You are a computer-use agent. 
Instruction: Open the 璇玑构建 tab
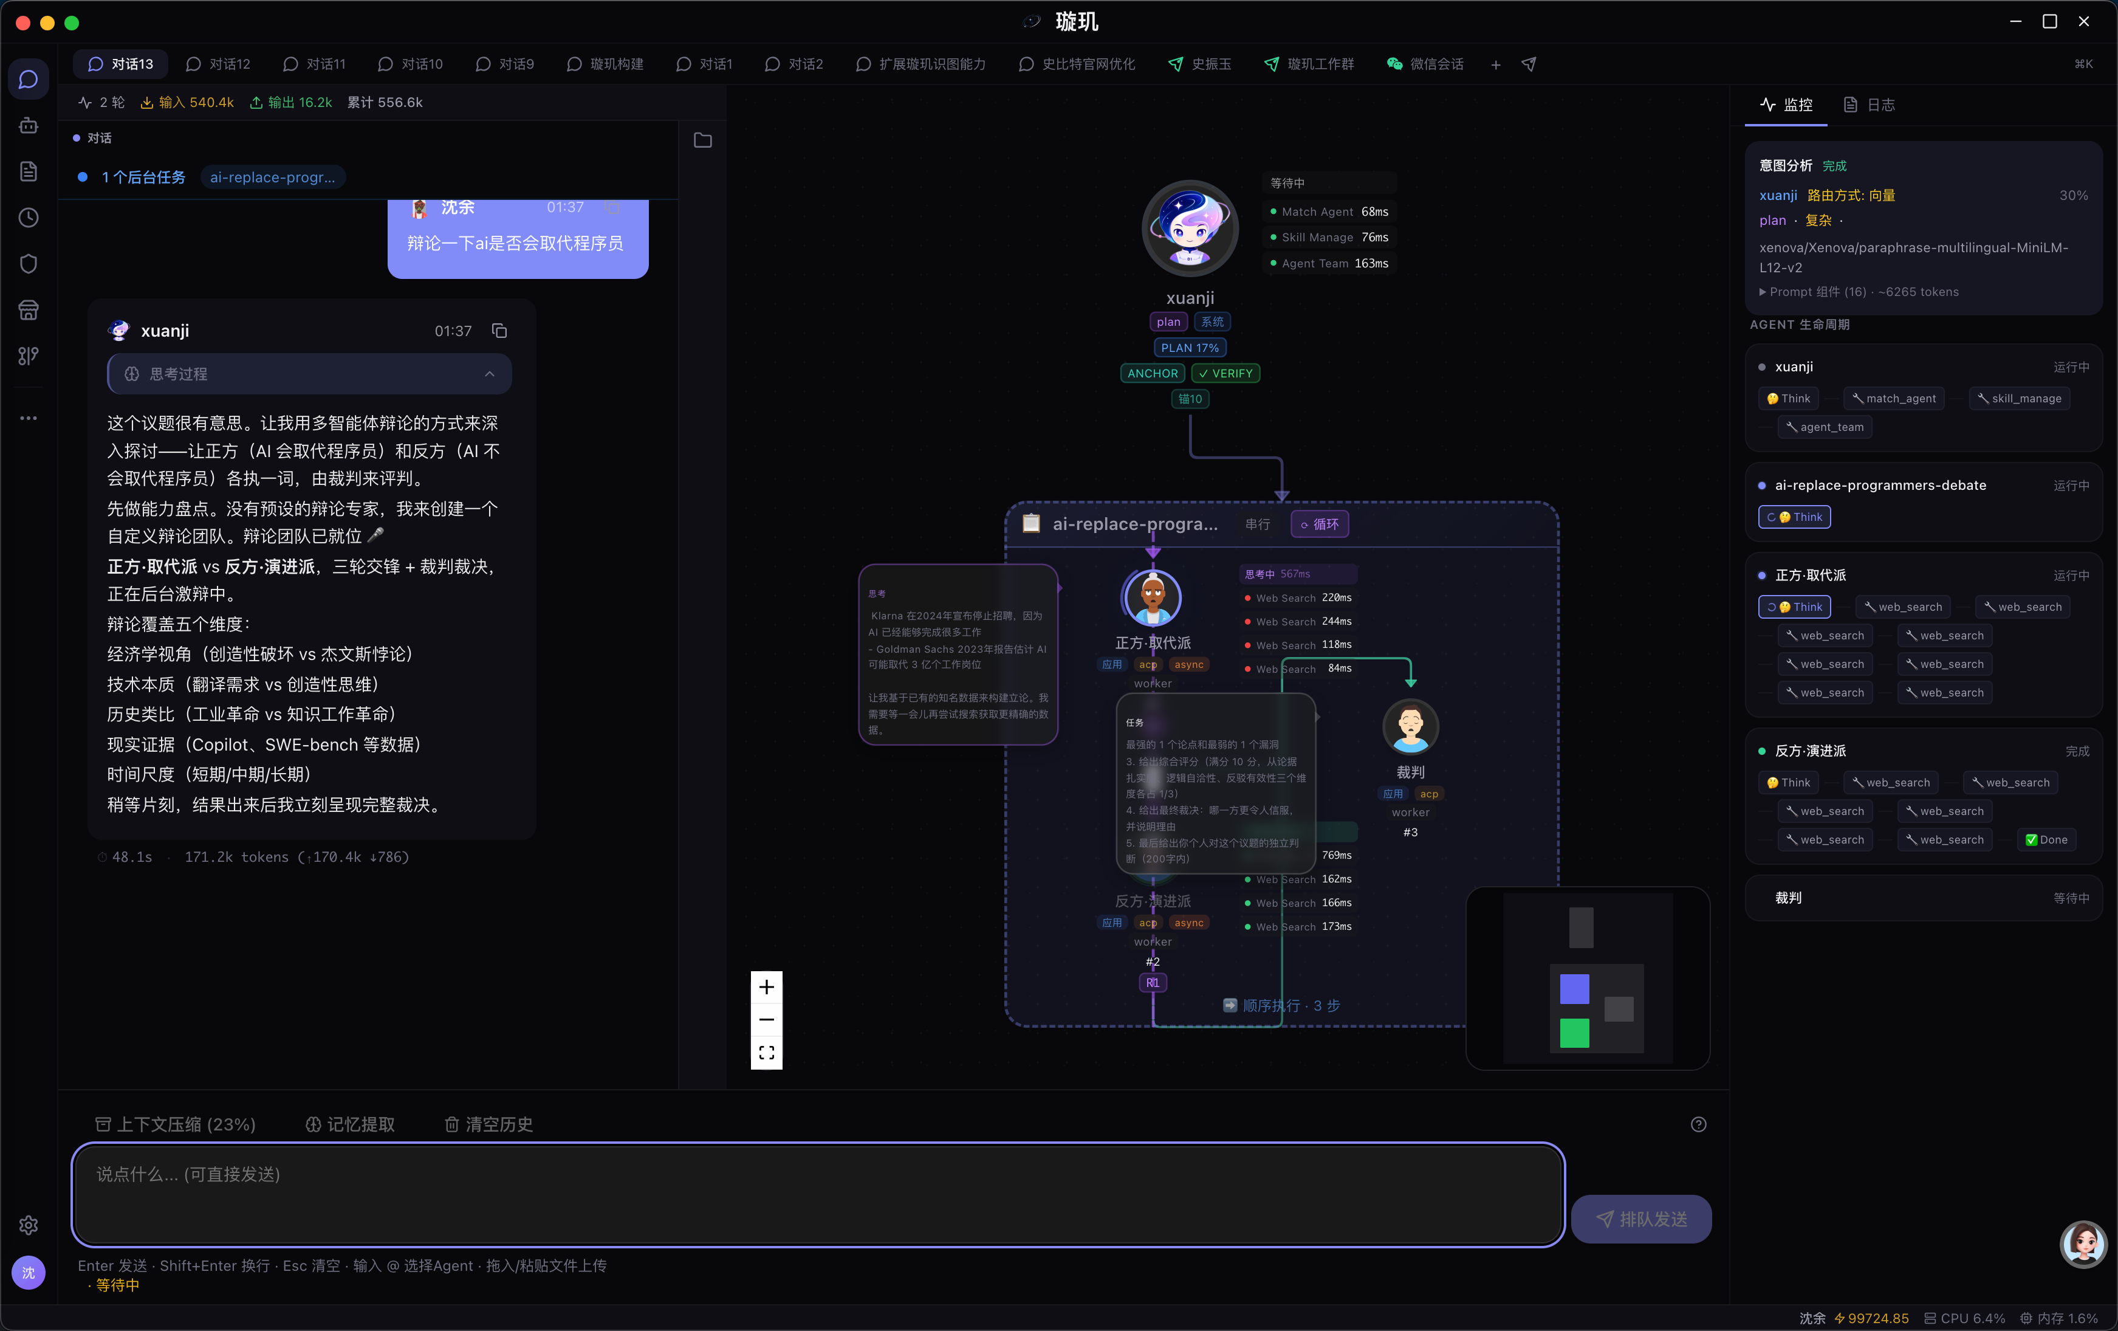pyautogui.click(x=605, y=64)
